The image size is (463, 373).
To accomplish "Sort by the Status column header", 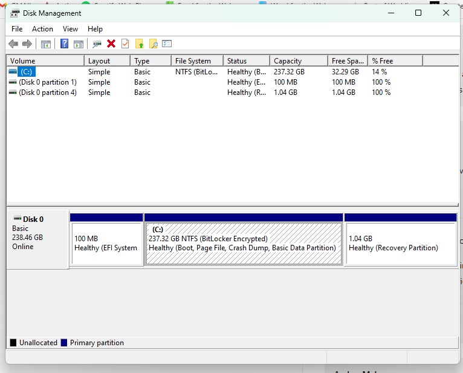I will point(247,61).
